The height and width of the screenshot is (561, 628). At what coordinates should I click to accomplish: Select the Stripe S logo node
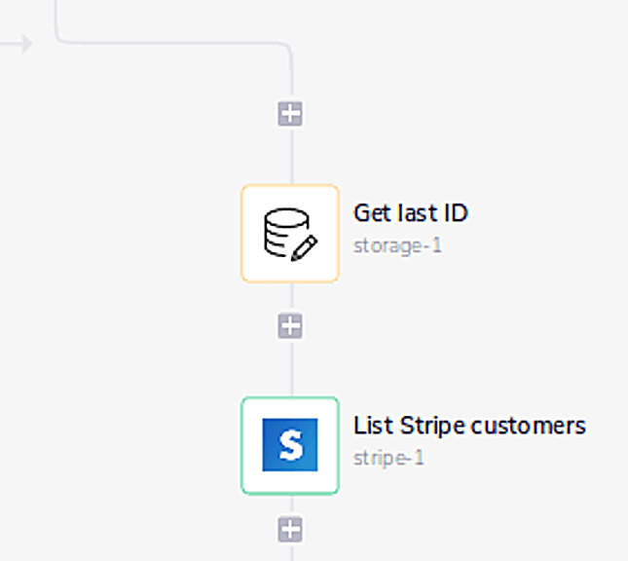pyautogui.click(x=290, y=446)
